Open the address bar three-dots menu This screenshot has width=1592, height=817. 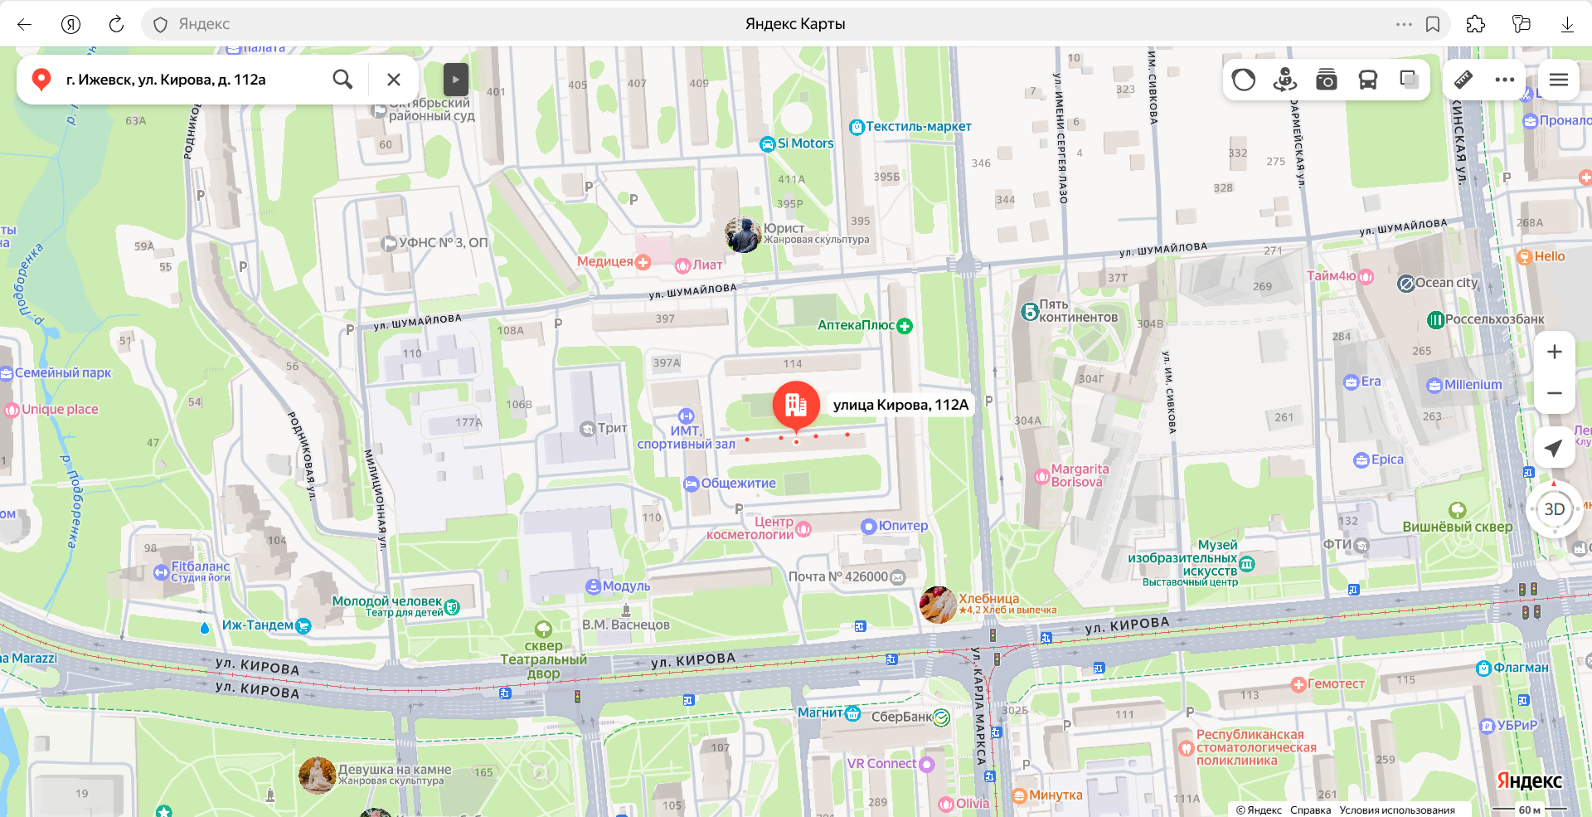[x=1404, y=24]
